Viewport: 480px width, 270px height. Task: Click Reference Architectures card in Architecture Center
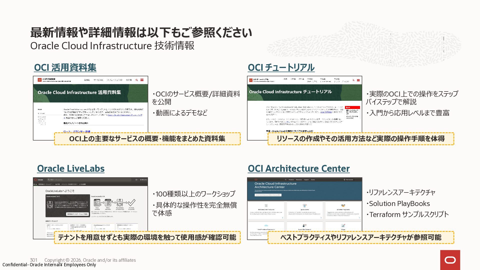(266, 210)
